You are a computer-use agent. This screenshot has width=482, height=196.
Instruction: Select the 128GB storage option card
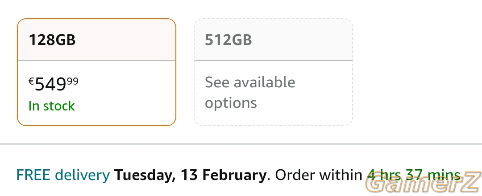tap(96, 72)
